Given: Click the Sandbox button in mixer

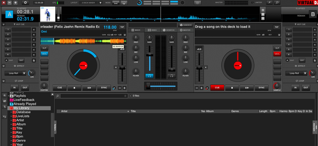Looking at the screenshot, I should 185,25.
